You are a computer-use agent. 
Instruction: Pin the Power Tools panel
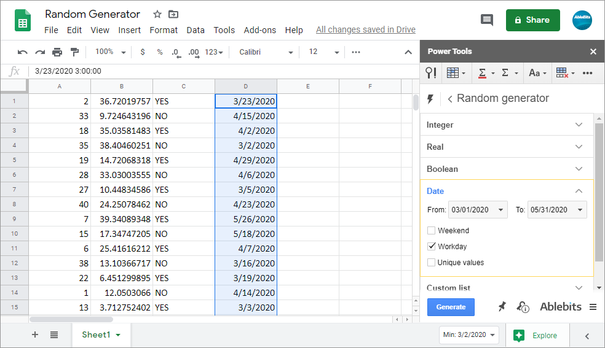pos(502,307)
